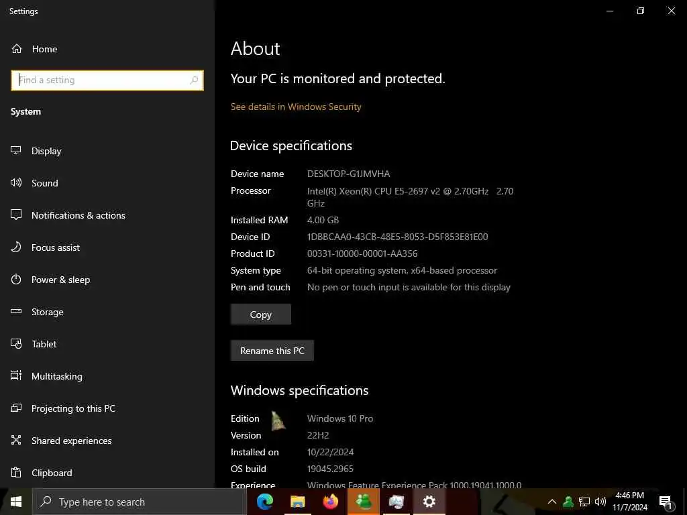Open network status tray icon
This screenshot has height=515, width=687.
click(x=584, y=502)
